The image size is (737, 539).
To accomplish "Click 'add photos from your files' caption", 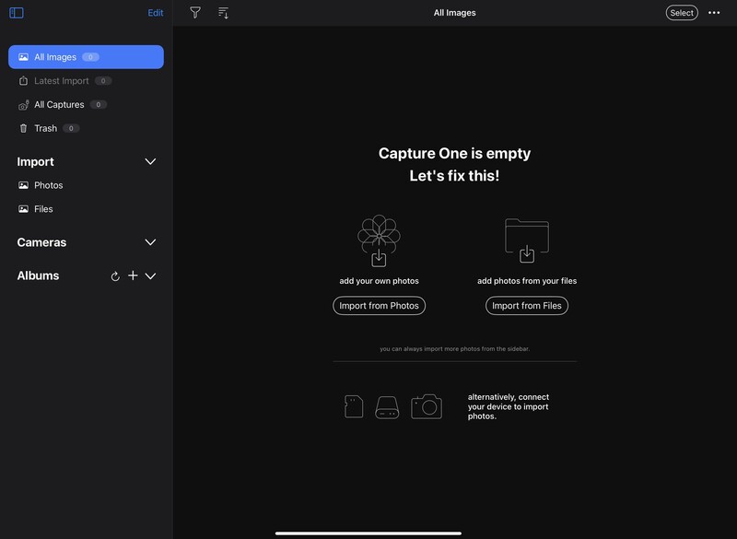I will pyautogui.click(x=527, y=281).
